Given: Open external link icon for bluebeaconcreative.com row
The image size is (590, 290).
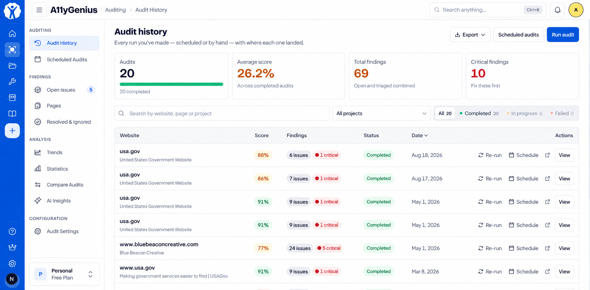Looking at the screenshot, I should [x=547, y=248].
